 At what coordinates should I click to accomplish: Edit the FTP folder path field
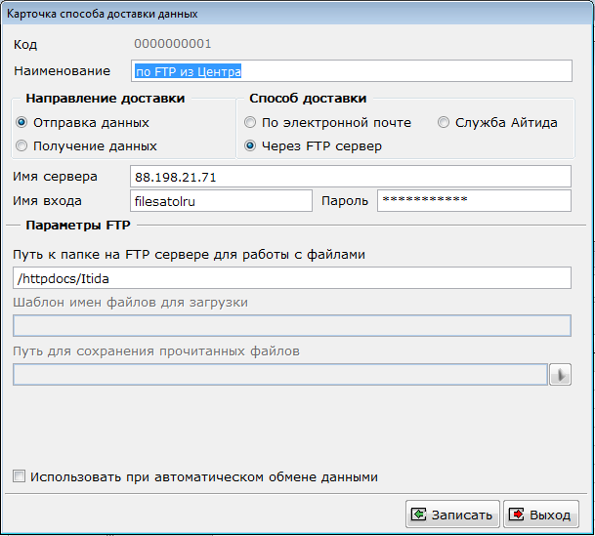coord(292,278)
